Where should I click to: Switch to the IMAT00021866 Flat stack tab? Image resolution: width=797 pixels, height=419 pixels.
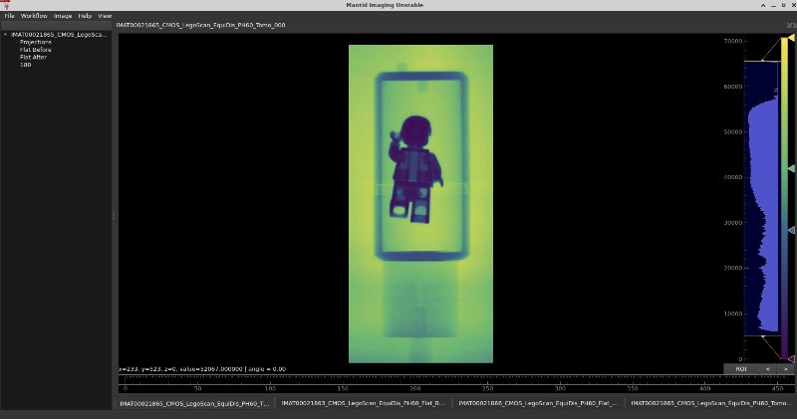(538, 403)
